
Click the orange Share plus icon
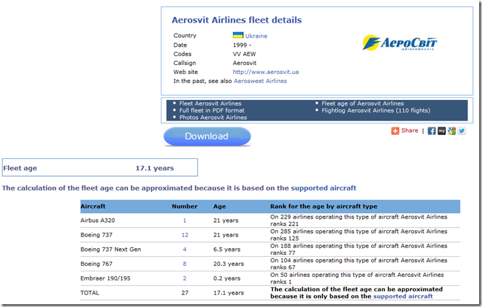[395, 130]
